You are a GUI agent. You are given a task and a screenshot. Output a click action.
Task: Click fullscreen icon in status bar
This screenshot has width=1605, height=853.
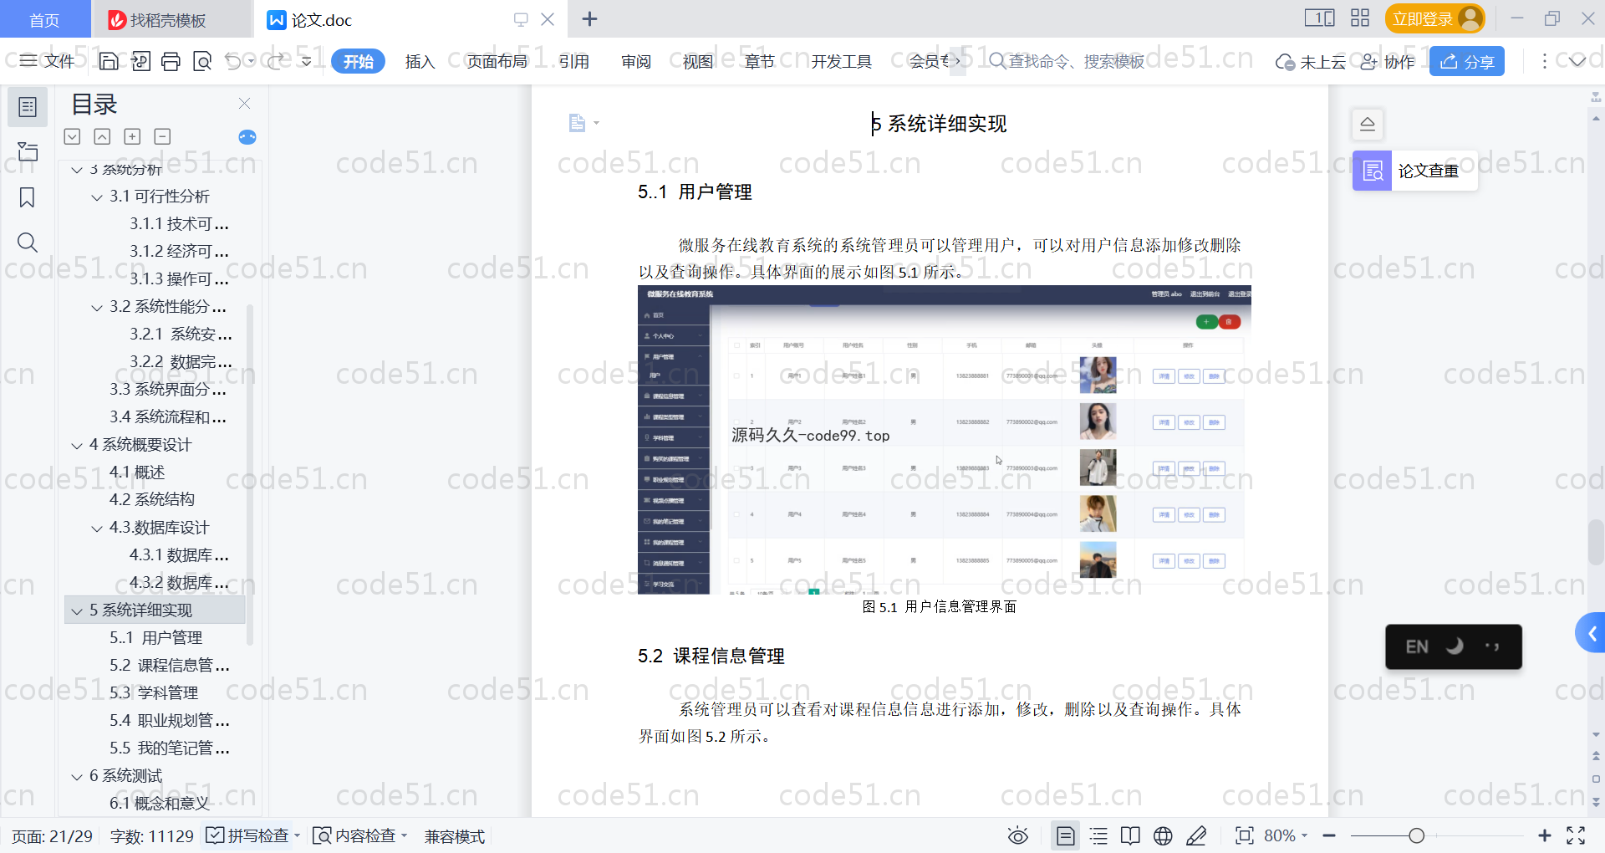coord(1576,835)
